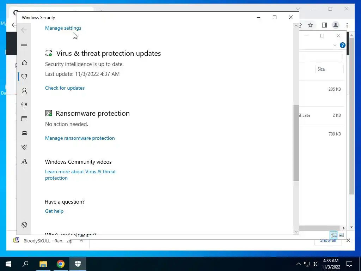Click scroll down arrow in Windows Security

pos(296,231)
